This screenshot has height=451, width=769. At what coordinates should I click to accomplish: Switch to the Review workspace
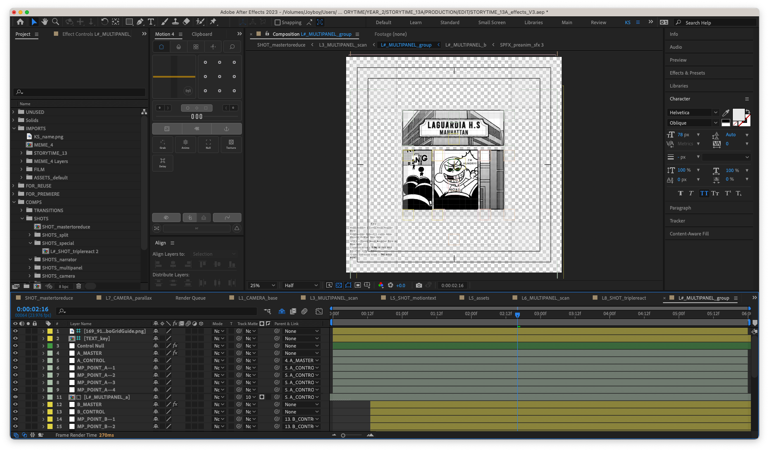(598, 22)
